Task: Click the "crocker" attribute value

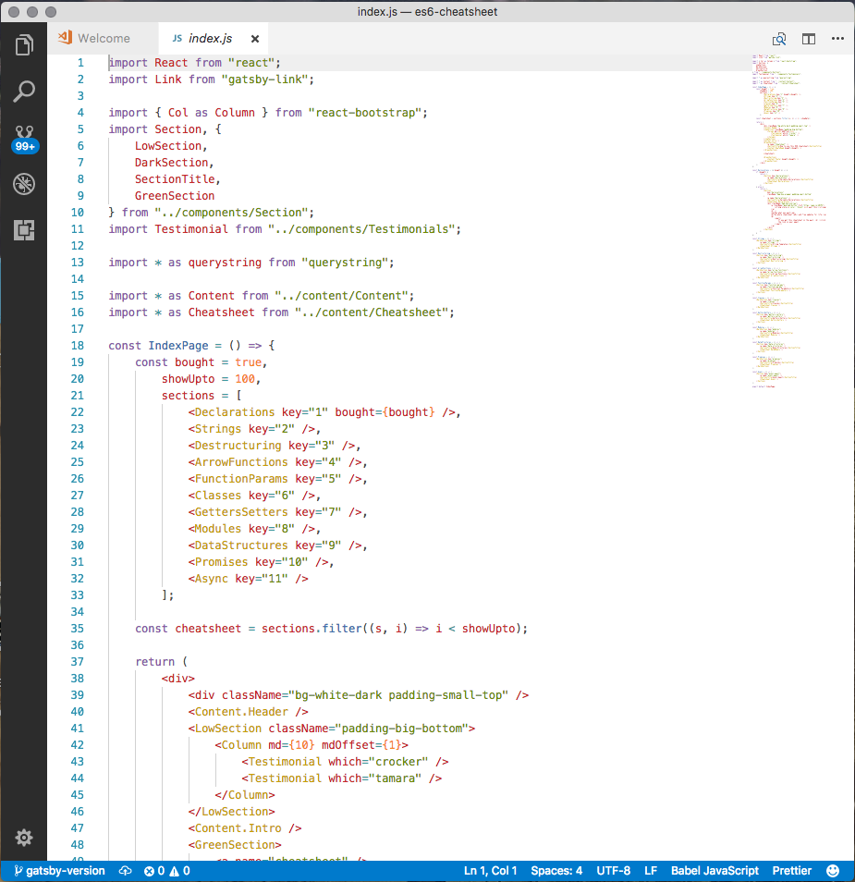Action: point(401,762)
